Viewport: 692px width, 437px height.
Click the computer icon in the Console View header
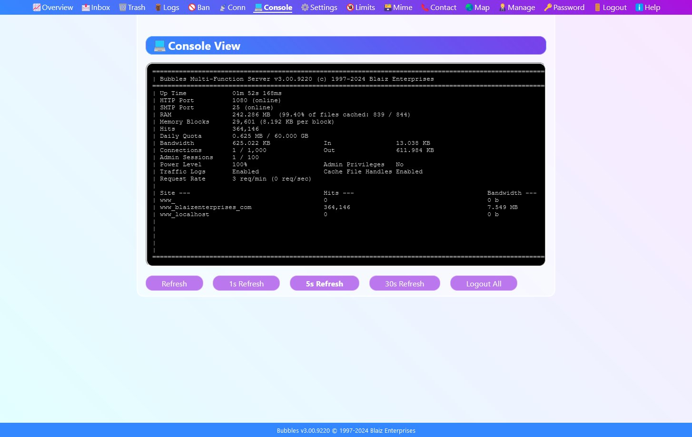[159, 46]
